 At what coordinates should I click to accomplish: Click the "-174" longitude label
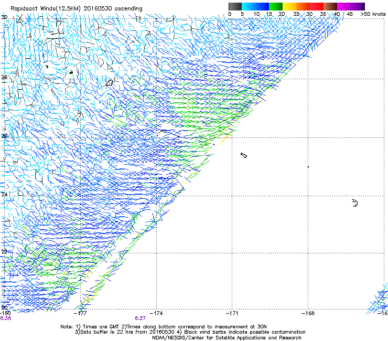pyautogui.click(x=156, y=313)
